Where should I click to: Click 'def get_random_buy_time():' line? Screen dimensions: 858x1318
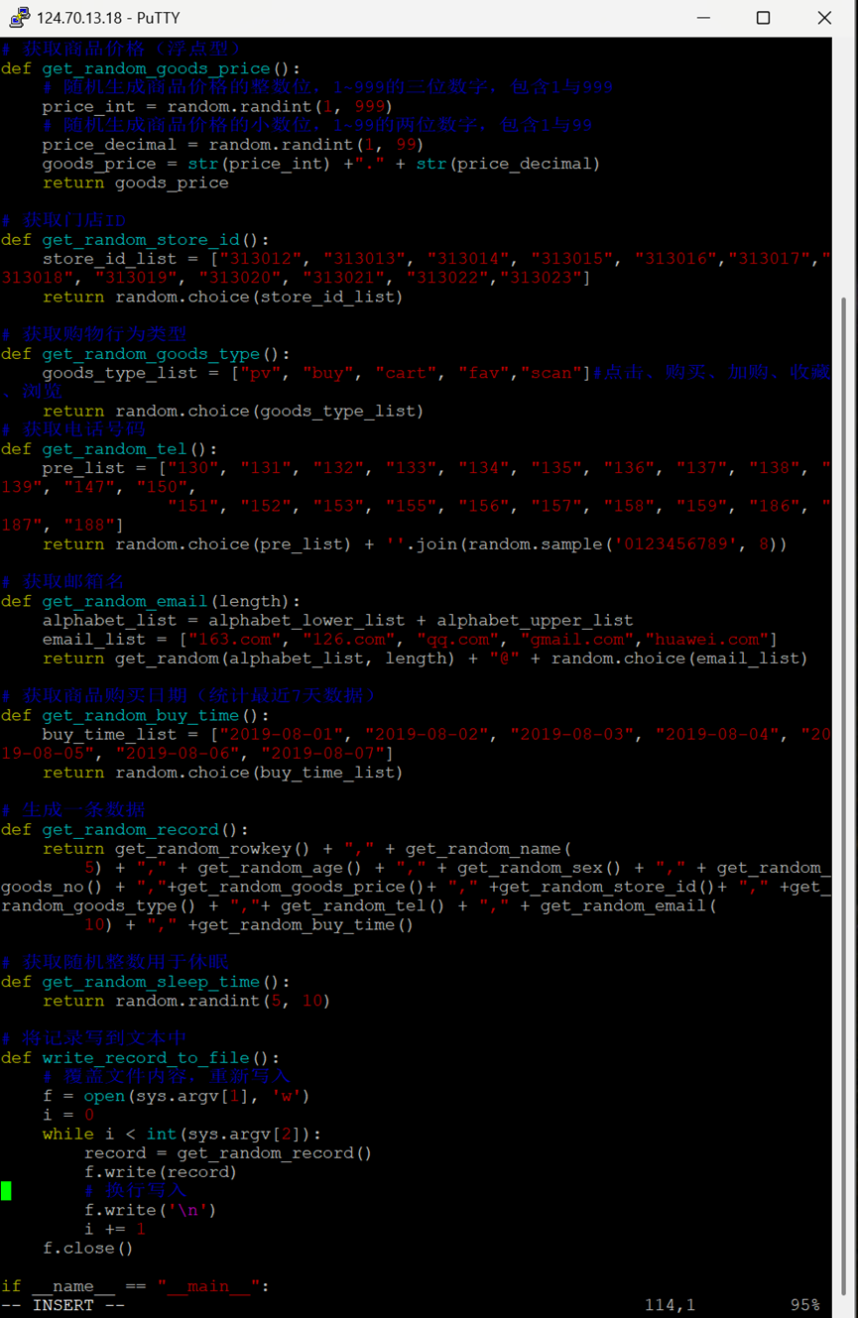(136, 715)
